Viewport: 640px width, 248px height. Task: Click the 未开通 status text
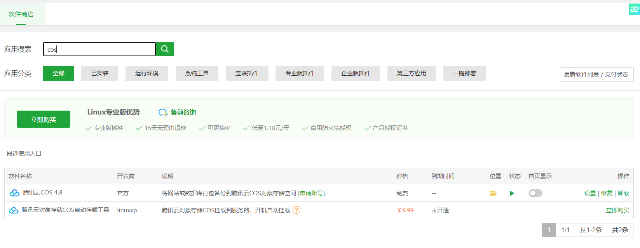click(x=440, y=210)
